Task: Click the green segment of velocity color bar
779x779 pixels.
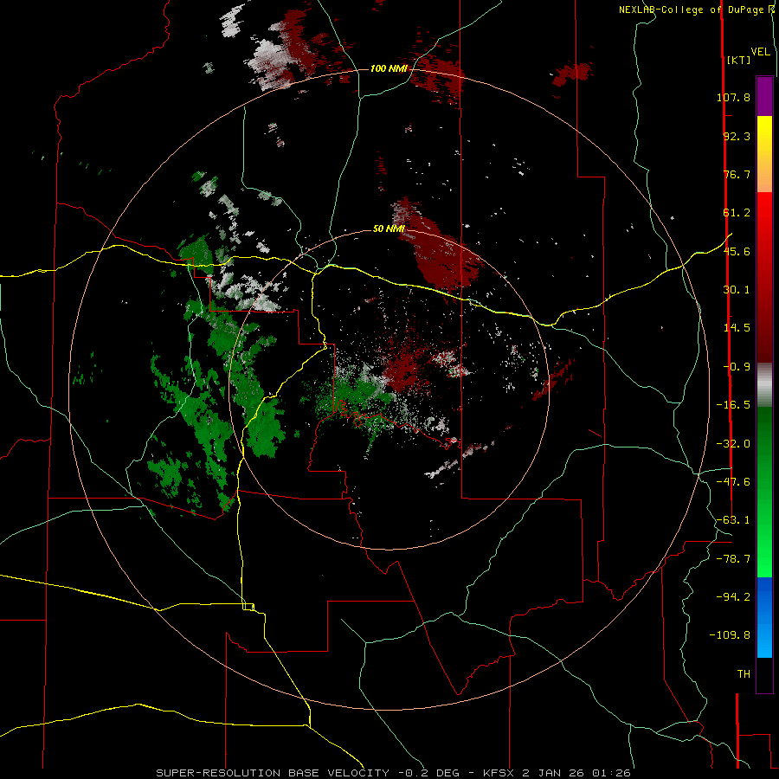Action: pyautogui.click(x=764, y=492)
